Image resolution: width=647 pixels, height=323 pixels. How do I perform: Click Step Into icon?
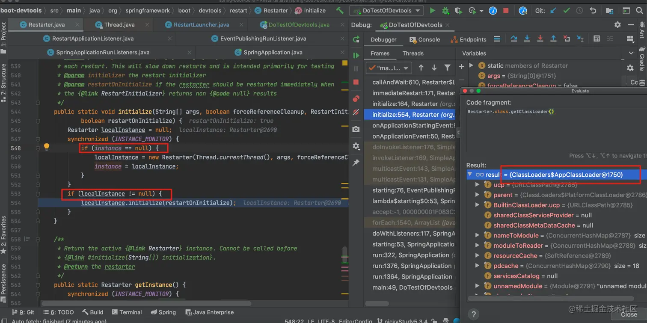527,39
